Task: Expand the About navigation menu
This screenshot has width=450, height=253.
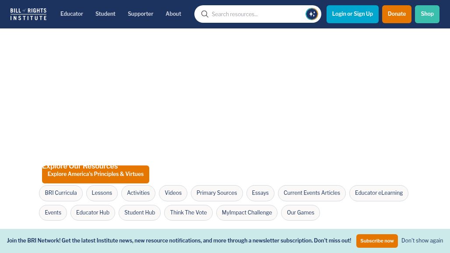Action: [x=173, y=14]
